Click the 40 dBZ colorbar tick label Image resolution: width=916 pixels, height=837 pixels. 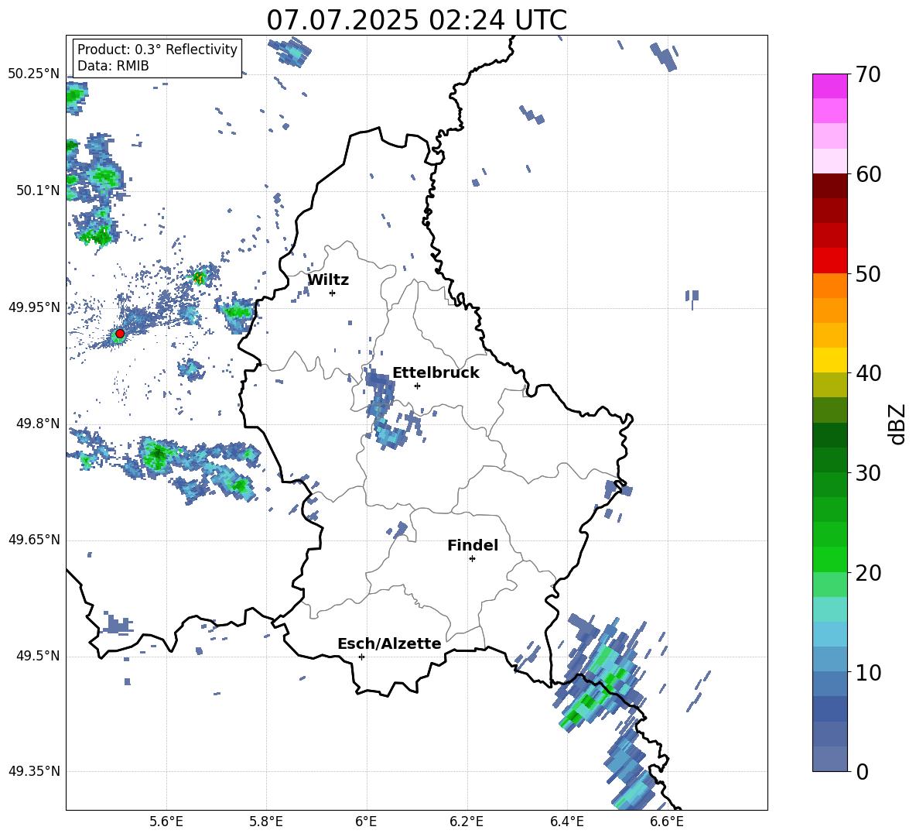tap(868, 373)
